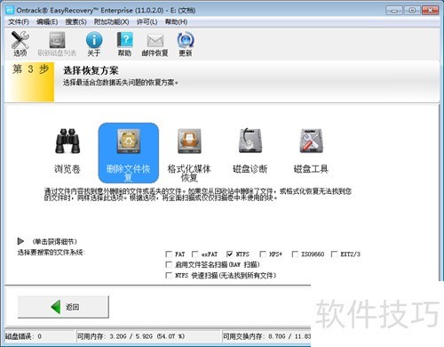The height and width of the screenshot is (347, 444).
Task: Click the 可用内存 status bar entry
Action: pos(131,336)
